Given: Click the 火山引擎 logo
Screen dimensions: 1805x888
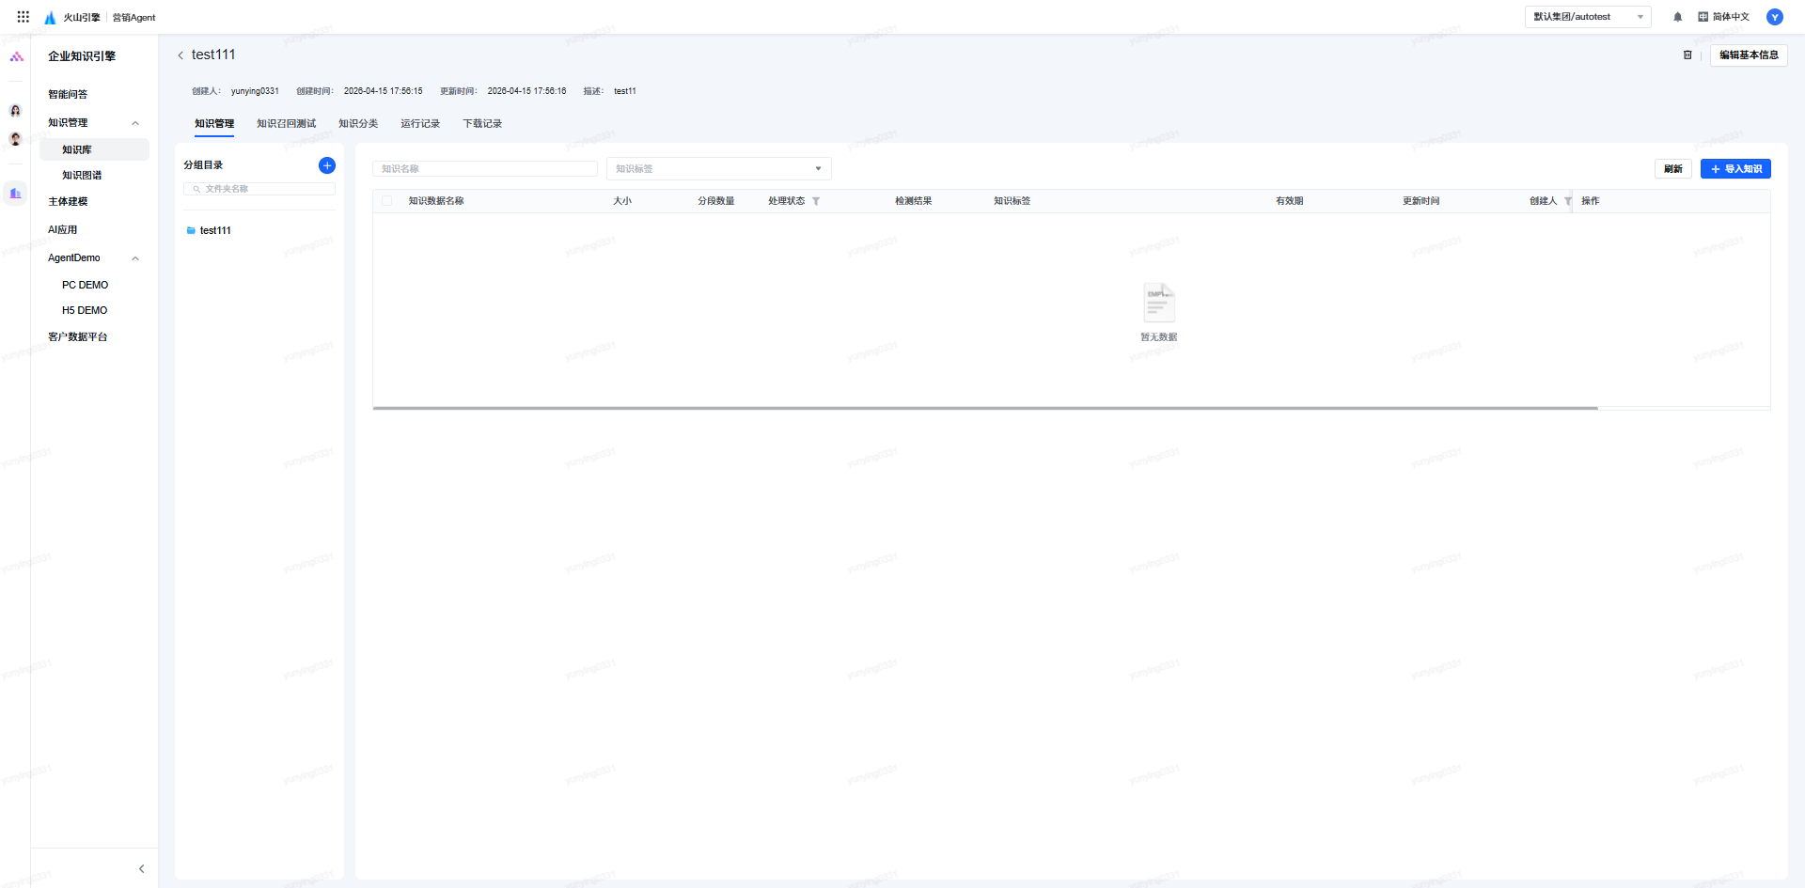Looking at the screenshot, I should (x=72, y=17).
